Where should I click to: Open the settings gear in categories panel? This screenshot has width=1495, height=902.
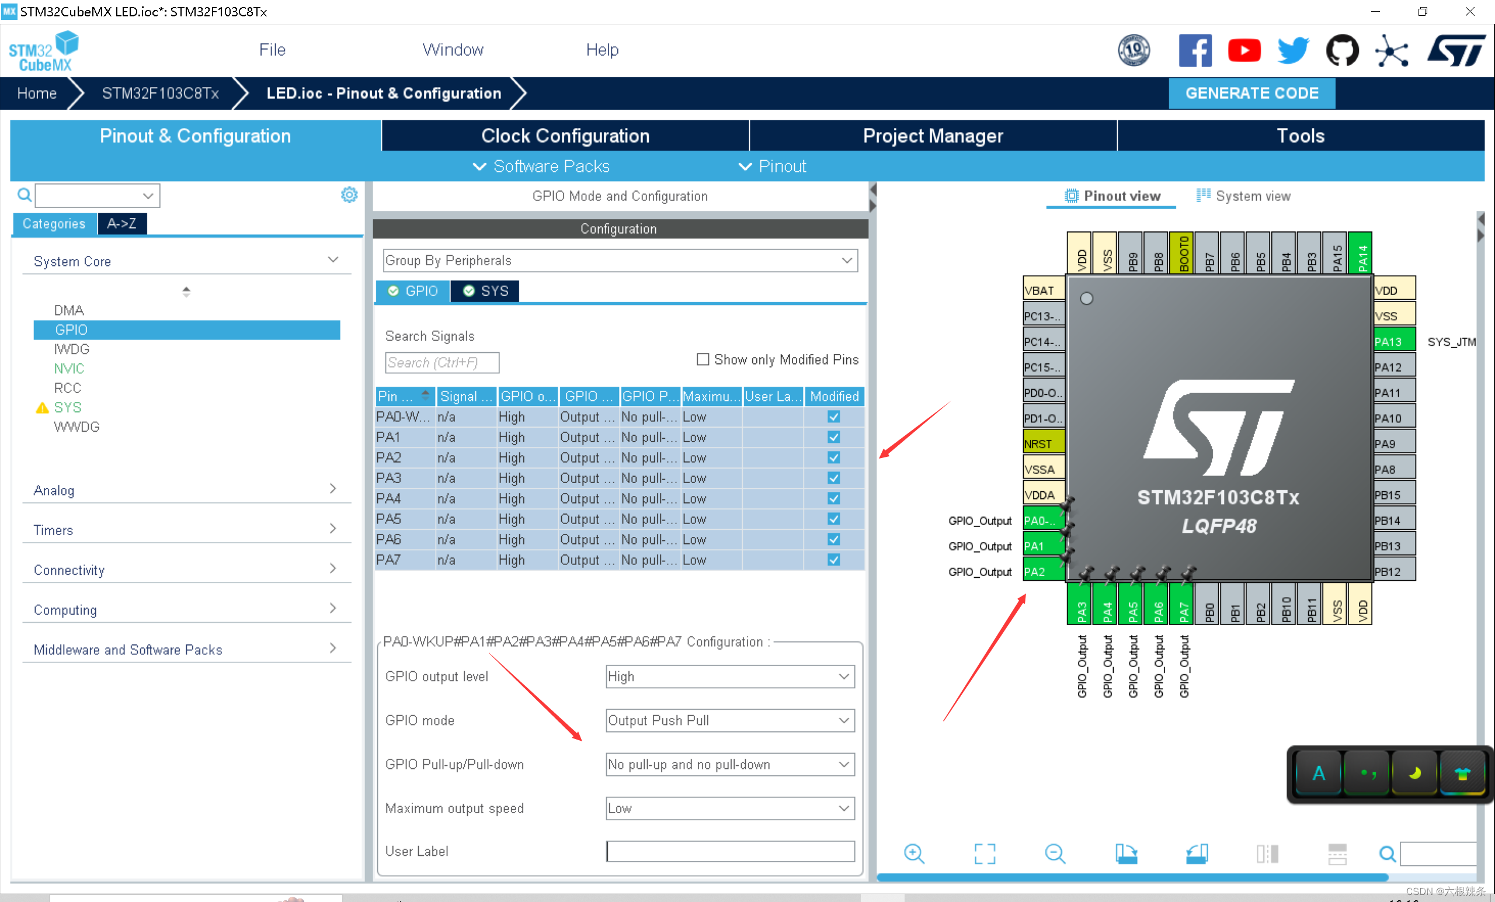coord(349,195)
